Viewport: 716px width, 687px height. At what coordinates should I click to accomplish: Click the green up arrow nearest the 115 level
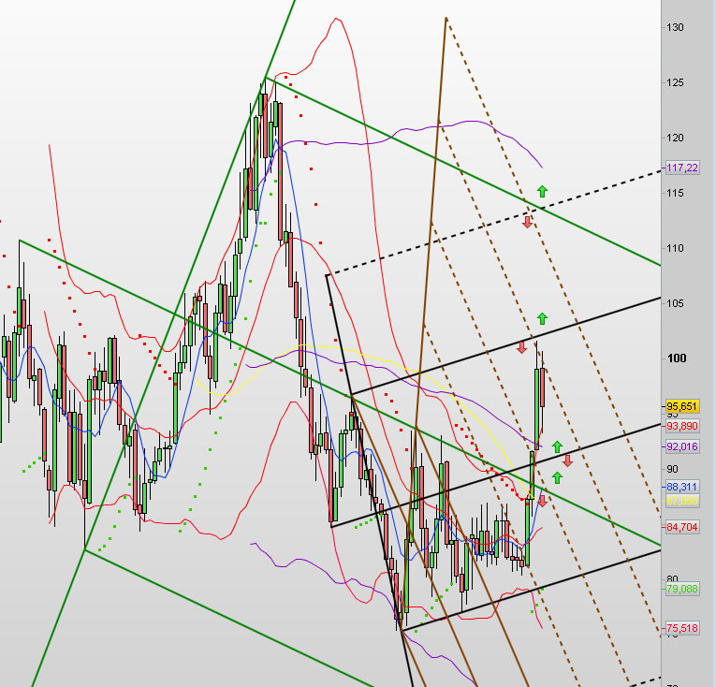542,191
